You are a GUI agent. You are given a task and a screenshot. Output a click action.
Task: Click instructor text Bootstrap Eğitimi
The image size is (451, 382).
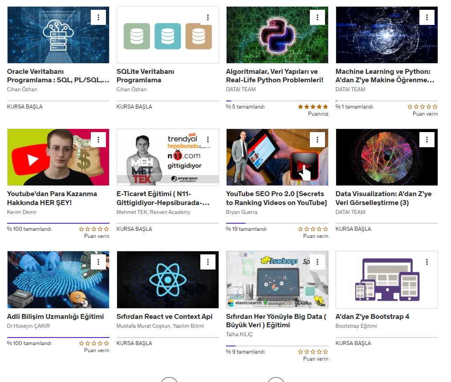356,326
